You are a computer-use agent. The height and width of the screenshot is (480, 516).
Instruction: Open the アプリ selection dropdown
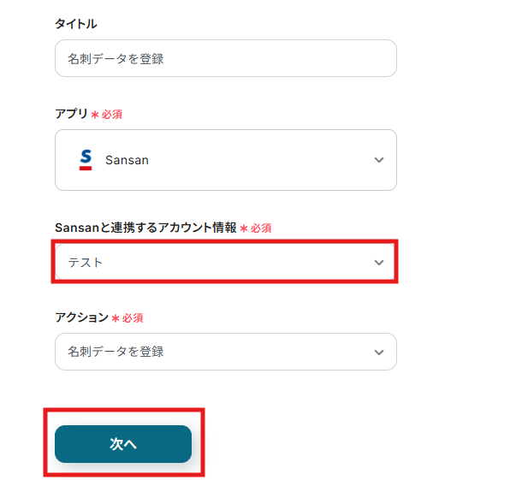226,160
